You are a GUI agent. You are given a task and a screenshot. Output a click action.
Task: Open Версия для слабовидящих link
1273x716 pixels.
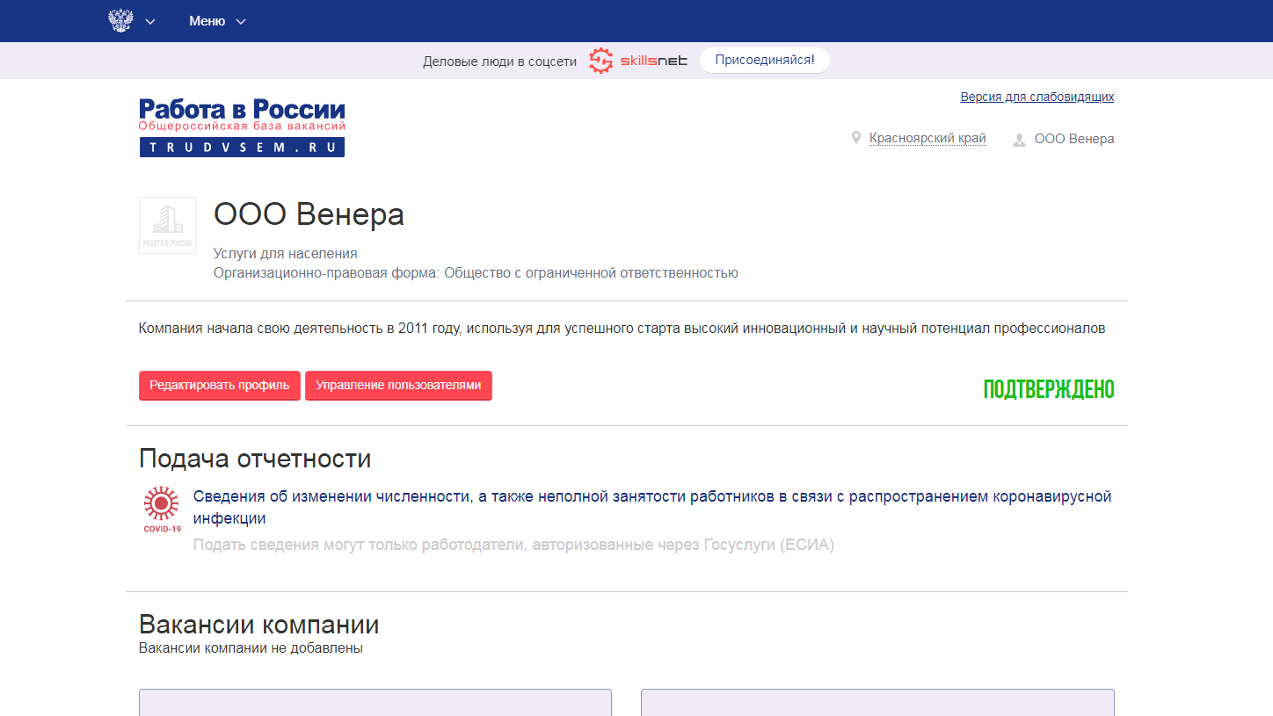coord(1037,97)
